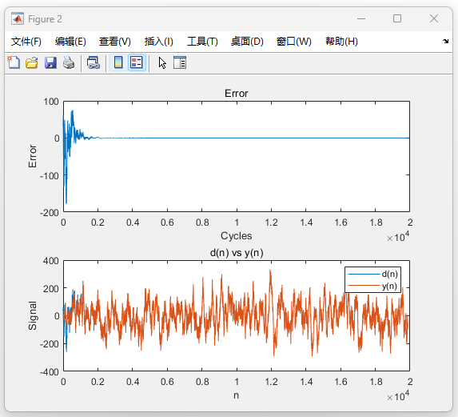Open the 编辑(E) menu
Screen dimensions: 458x417
click(70, 42)
